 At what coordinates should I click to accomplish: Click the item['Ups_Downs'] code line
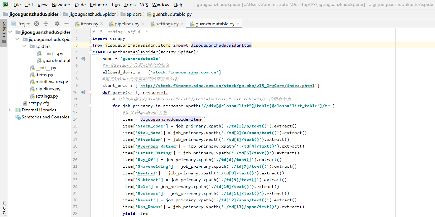click(213, 207)
